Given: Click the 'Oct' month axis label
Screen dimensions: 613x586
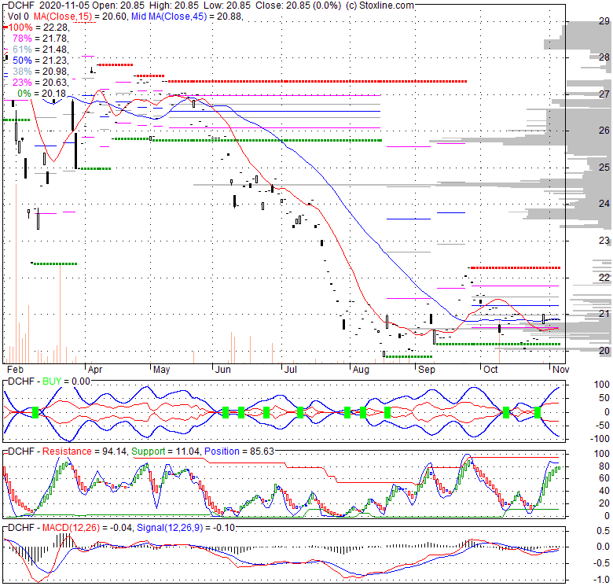Looking at the screenshot, I should click(x=490, y=370).
